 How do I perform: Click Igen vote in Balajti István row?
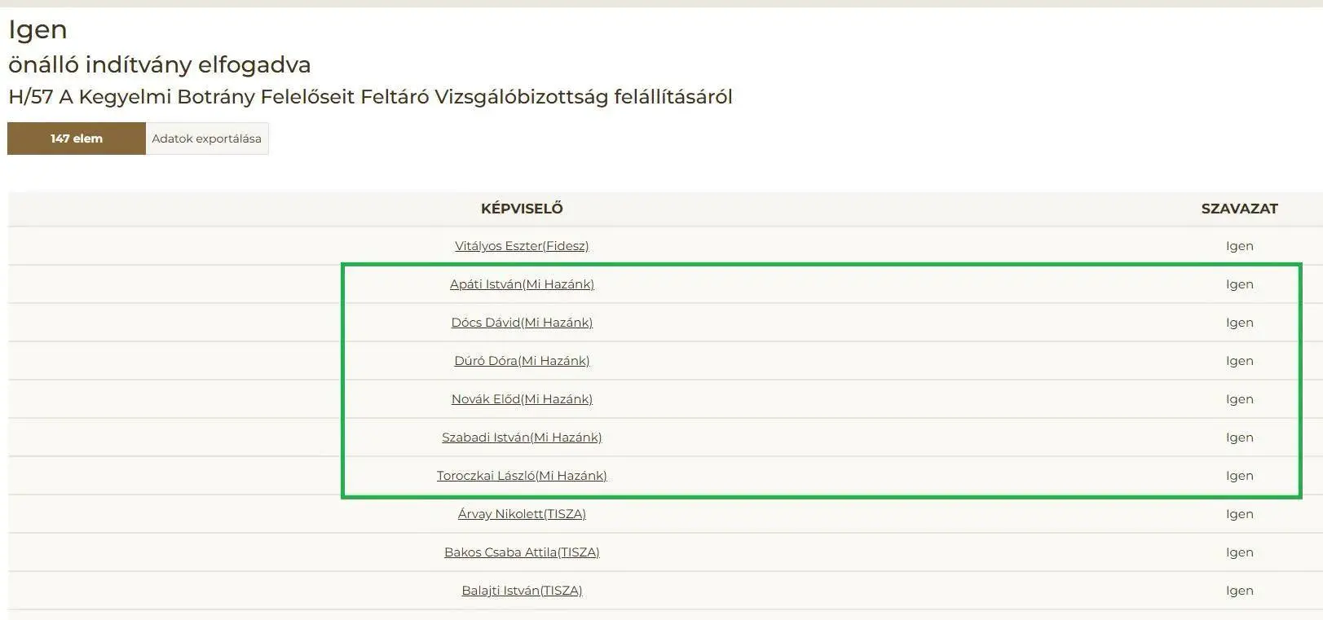click(1239, 590)
